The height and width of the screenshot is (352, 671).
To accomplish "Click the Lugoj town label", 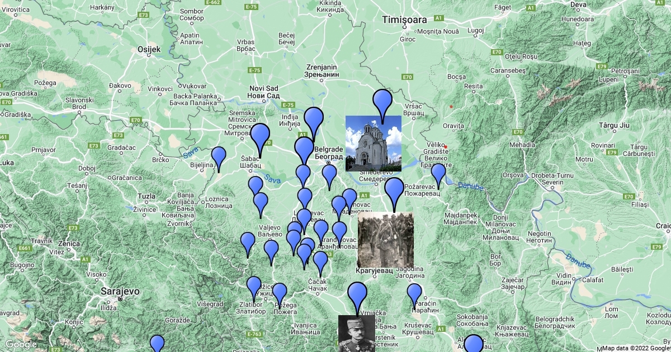I will (475, 30).
